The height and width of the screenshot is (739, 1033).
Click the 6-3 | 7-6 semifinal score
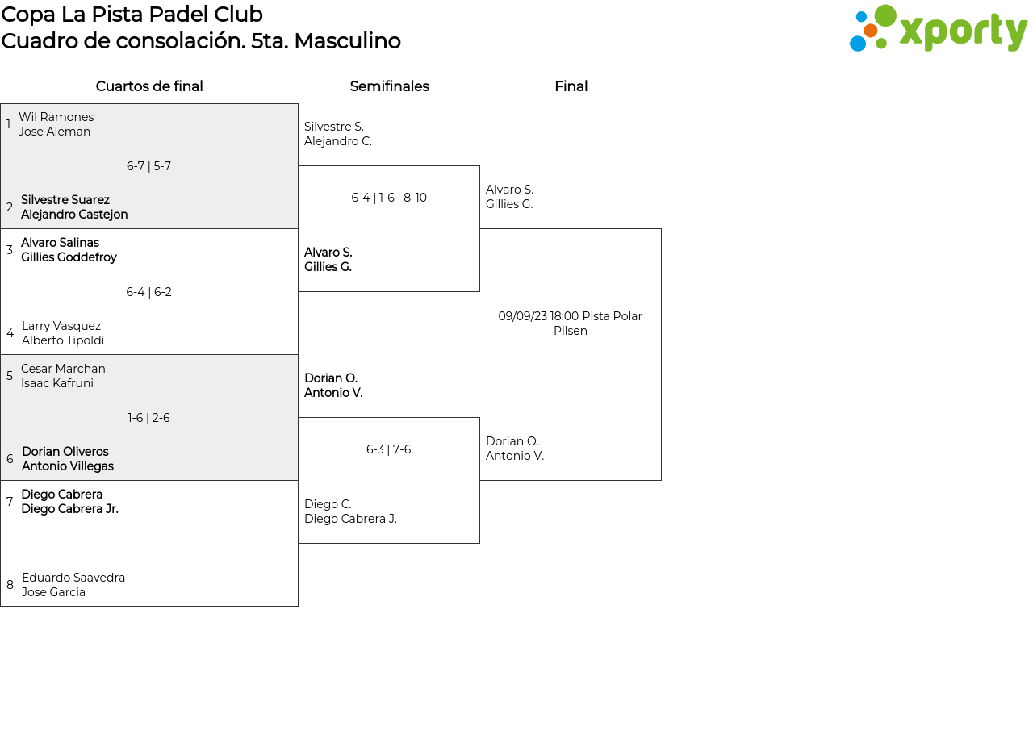[x=389, y=449]
